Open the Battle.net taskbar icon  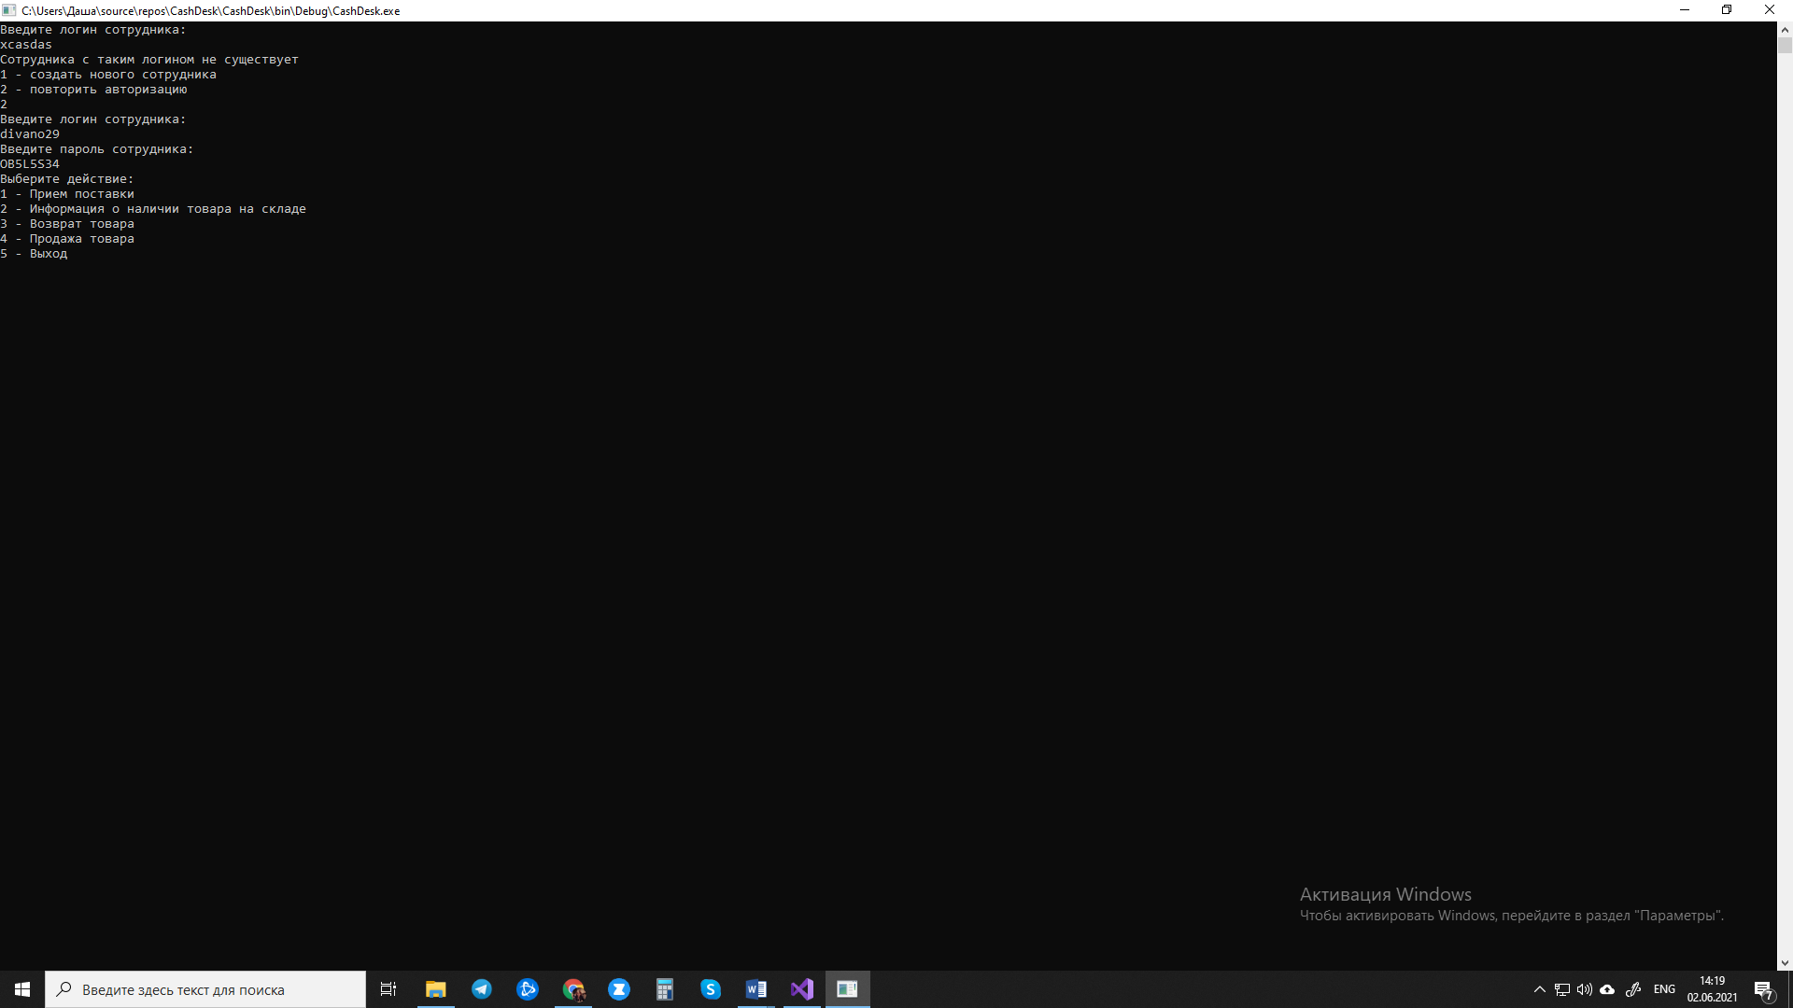528,989
